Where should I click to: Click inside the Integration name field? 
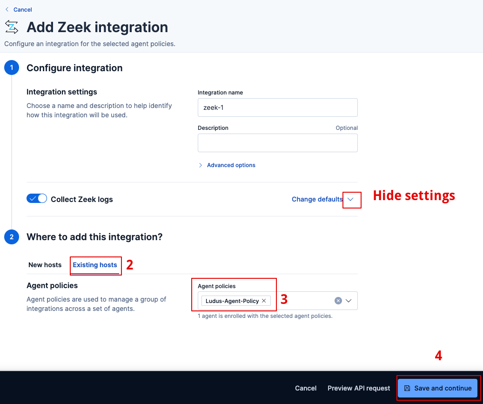click(x=277, y=108)
